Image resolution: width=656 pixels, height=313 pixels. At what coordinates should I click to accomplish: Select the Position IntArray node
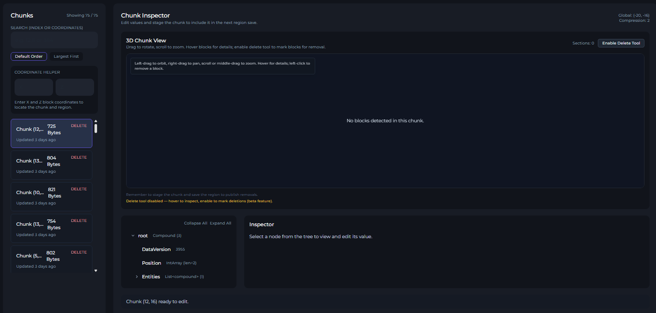151,263
